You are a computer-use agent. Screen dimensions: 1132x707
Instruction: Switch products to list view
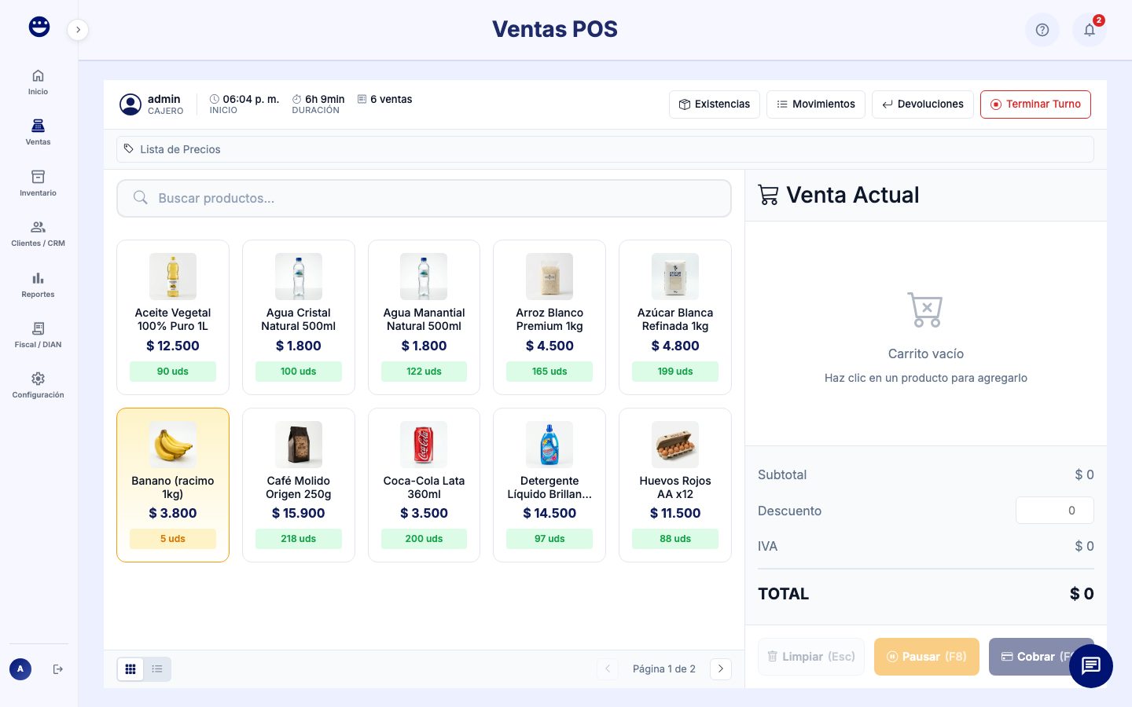click(157, 669)
